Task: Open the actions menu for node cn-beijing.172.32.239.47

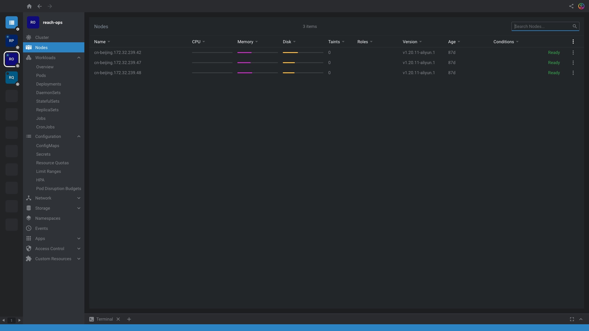Action: point(573,63)
